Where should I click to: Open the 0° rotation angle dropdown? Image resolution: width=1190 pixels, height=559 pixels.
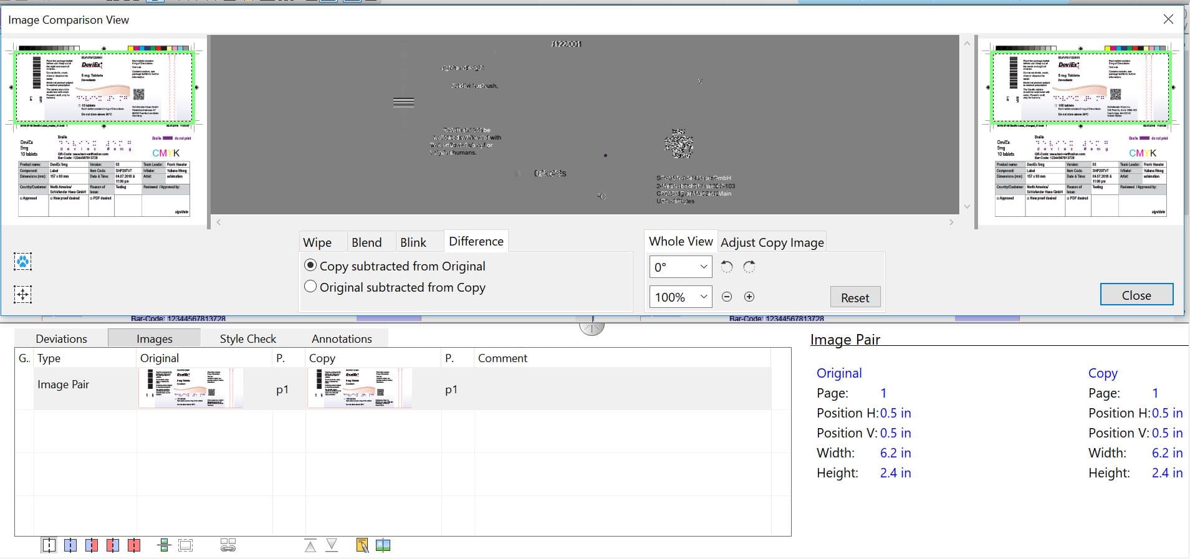681,267
